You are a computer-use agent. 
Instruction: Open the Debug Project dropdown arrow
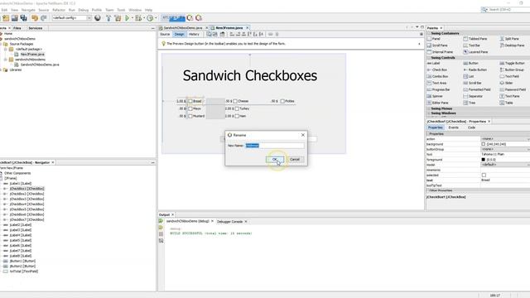143,18
